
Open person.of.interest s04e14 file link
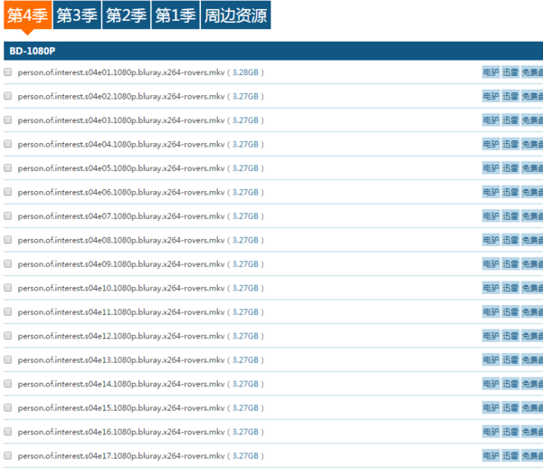(120, 384)
